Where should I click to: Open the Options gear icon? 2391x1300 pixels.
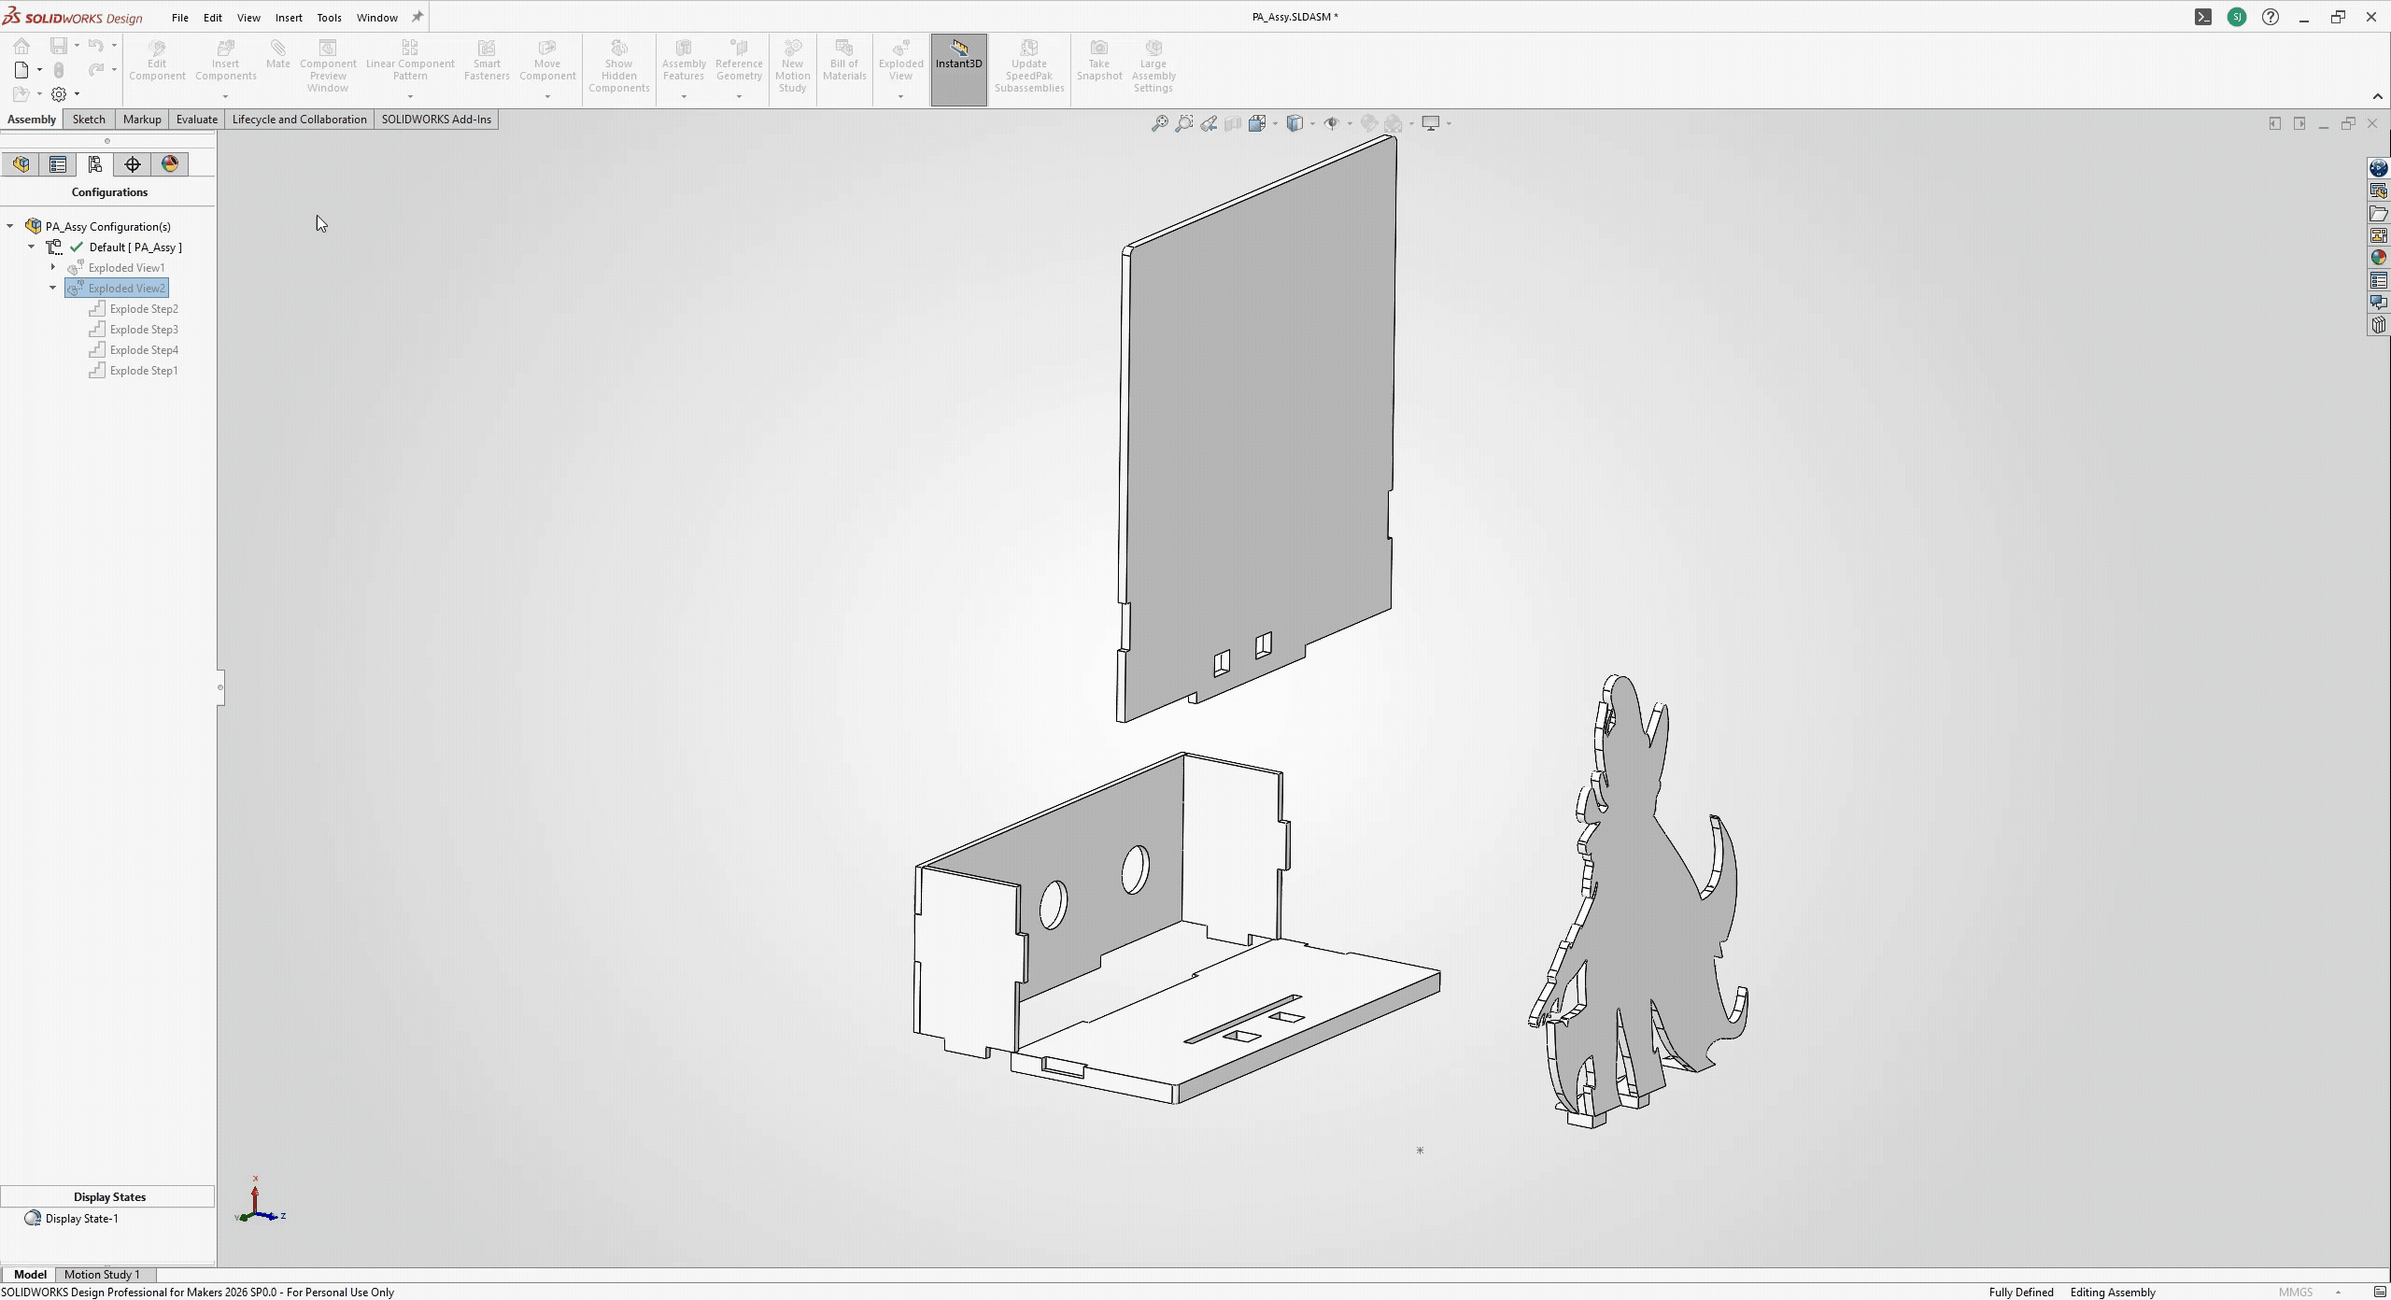tap(59, 94)
